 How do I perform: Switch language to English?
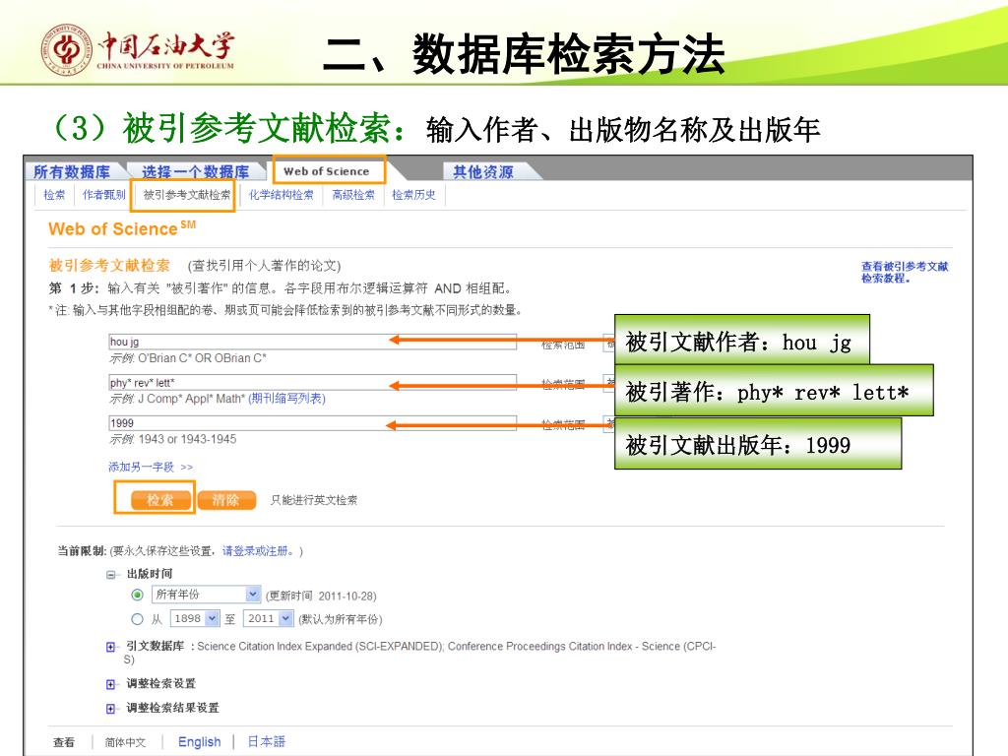pos(199,742)
